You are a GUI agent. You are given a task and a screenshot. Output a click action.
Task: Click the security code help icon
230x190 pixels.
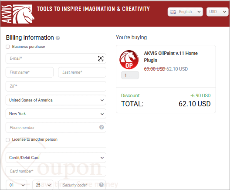(x=101, y=185)
